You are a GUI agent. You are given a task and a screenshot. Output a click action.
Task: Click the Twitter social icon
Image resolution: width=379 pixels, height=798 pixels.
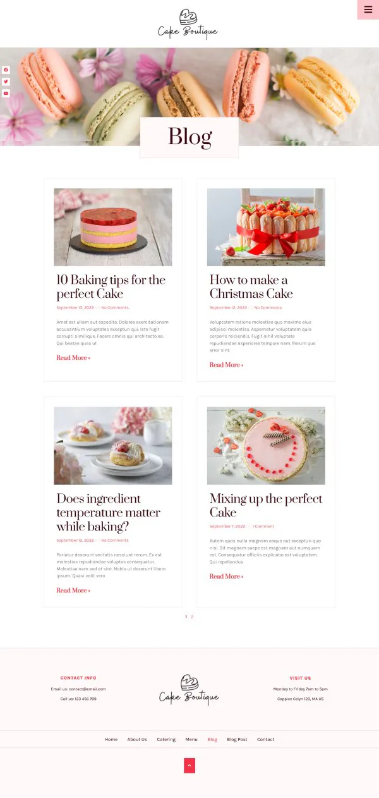pyautogui.click(x=6, y=82)
